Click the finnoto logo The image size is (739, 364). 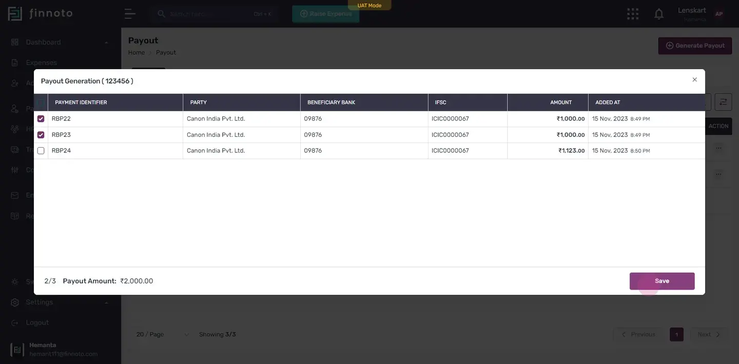click(x=41, y=14)
